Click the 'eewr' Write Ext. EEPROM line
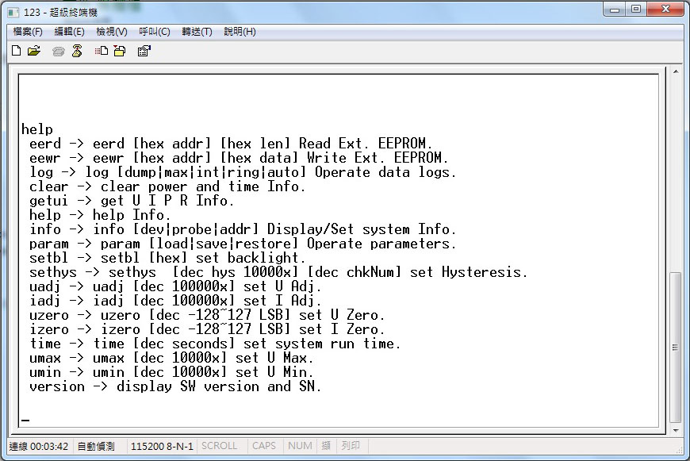The width and height of the screenshot is (690, 461). (x=239, y=158)
